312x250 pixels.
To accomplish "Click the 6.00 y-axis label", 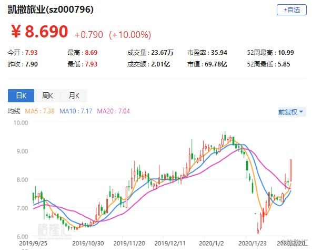I will click(22, 237).
